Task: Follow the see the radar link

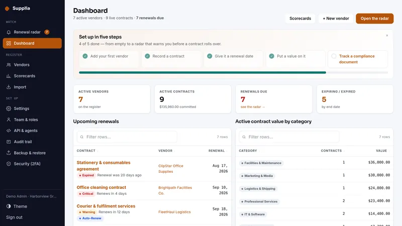Action: click(253, 107)
